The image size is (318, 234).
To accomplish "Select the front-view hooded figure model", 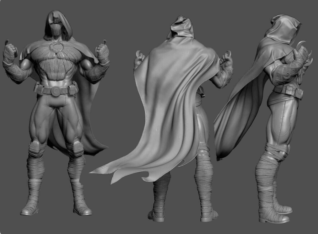I will 56,113.
